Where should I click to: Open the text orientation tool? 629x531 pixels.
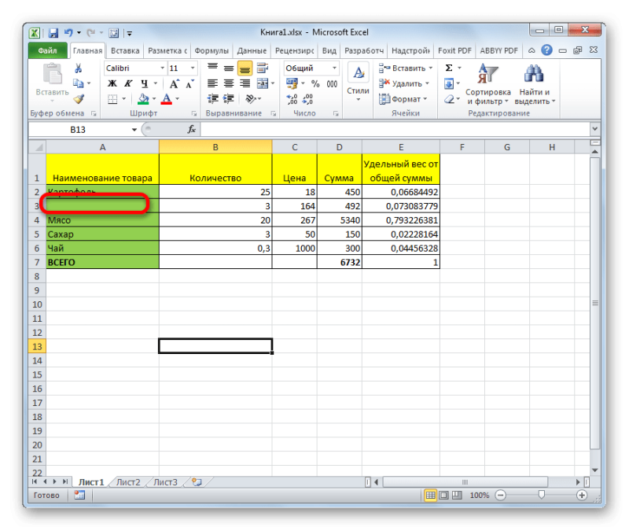click(251, 99)
